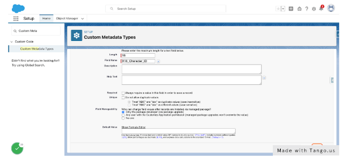Click into the Length field

[138, 55]
